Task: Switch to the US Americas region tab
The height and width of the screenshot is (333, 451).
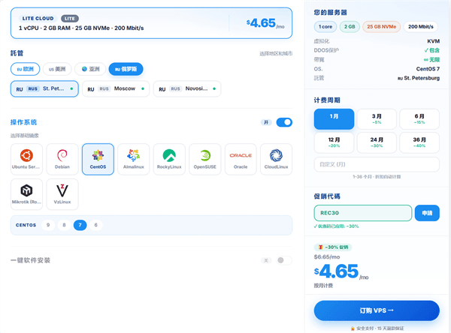Action: pyautogui.click(x=57, y=69)
